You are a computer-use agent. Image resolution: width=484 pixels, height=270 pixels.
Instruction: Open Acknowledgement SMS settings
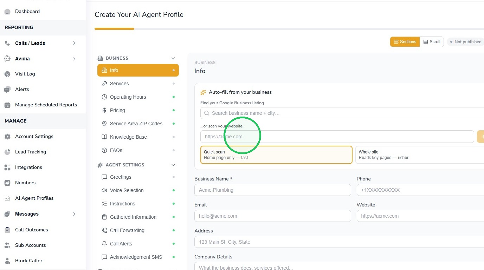[138, 257]
